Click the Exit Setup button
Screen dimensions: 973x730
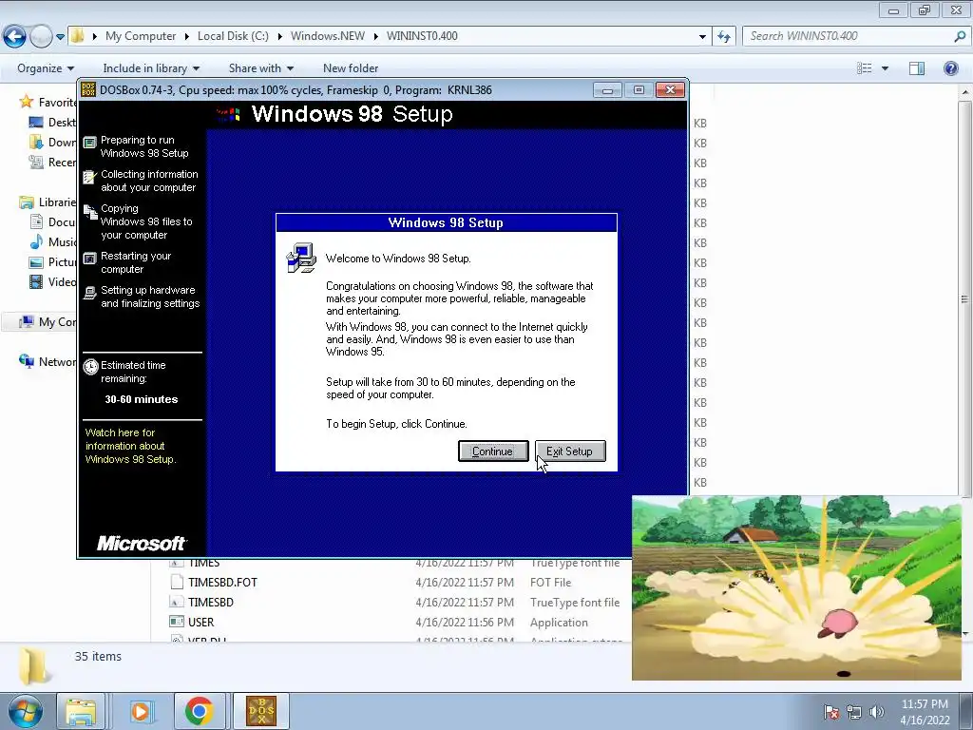570,451
